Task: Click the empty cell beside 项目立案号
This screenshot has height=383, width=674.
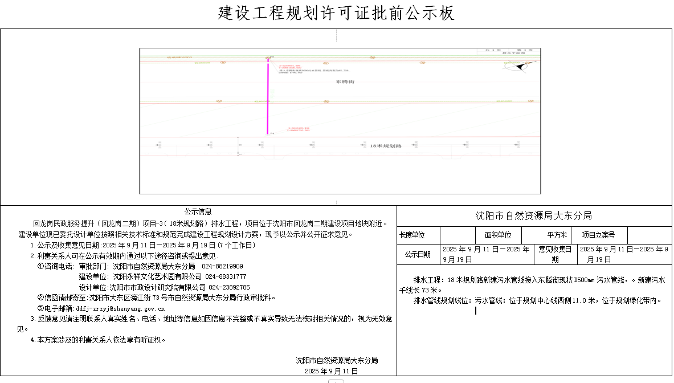Action: click(649, 235)
